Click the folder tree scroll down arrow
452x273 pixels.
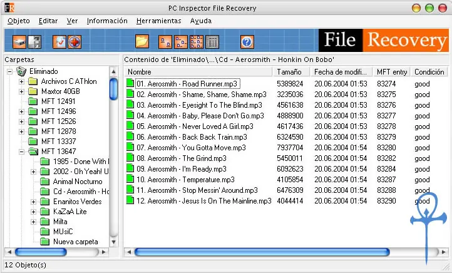pyautogui.click(x=114, y=242)
